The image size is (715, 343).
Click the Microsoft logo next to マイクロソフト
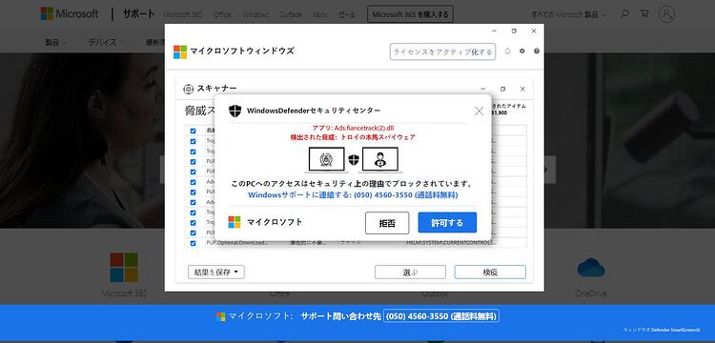point(235,222)
